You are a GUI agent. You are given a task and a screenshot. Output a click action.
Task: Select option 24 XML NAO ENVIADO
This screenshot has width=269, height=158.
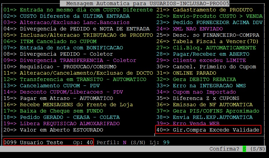click(190, 29)
